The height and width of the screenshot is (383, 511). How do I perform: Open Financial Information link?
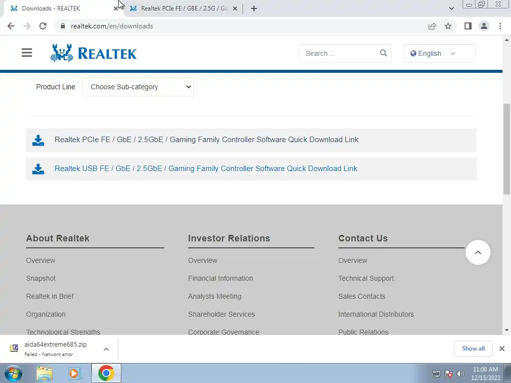[220, 278]
